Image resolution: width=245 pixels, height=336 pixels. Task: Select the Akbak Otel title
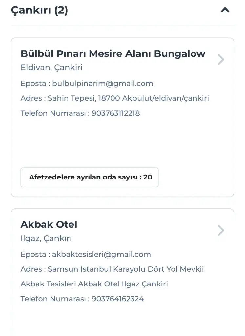click(49, 224)
